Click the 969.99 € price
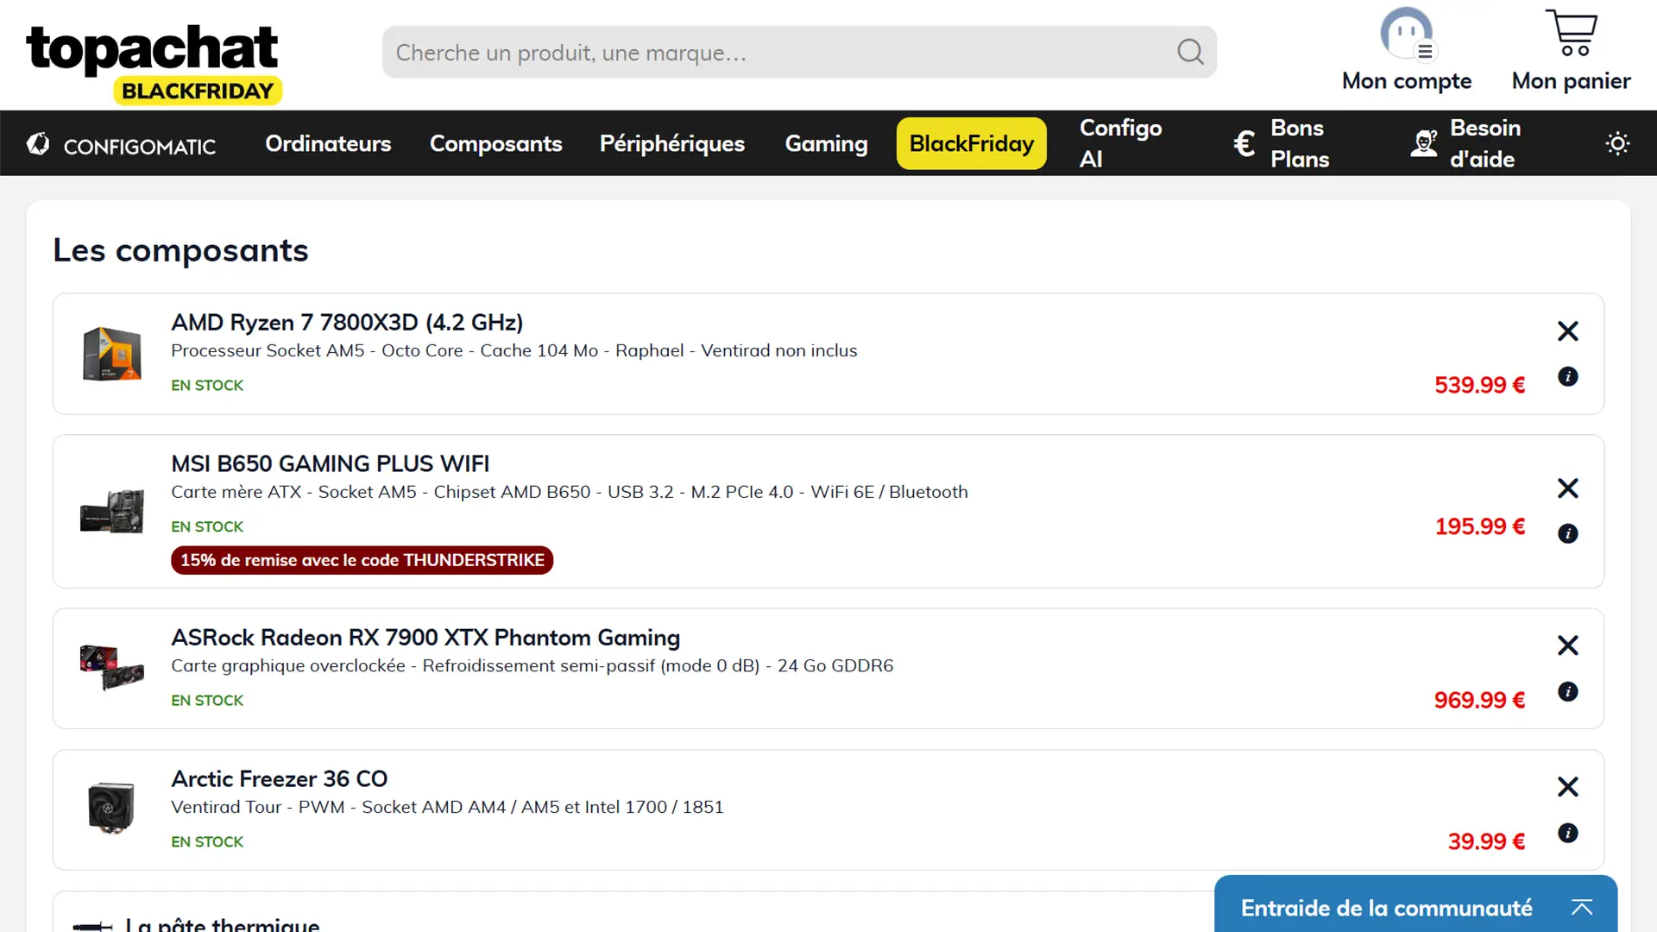Viewport: 1657px width, 932px height. [1480, 701]
